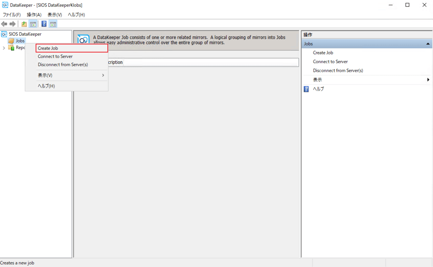The image size is (433, 267).
Task: Toggle the Show/Hide Console Tree toolbar icon
Action: pos(33,24)
